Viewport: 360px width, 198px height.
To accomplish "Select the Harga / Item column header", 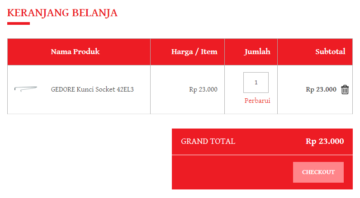I will click(194, 52).
